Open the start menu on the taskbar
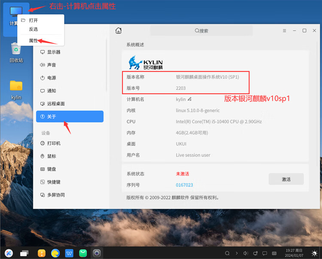Image resolution: width=322 pixels, height=259 pixels. (9, 253)
